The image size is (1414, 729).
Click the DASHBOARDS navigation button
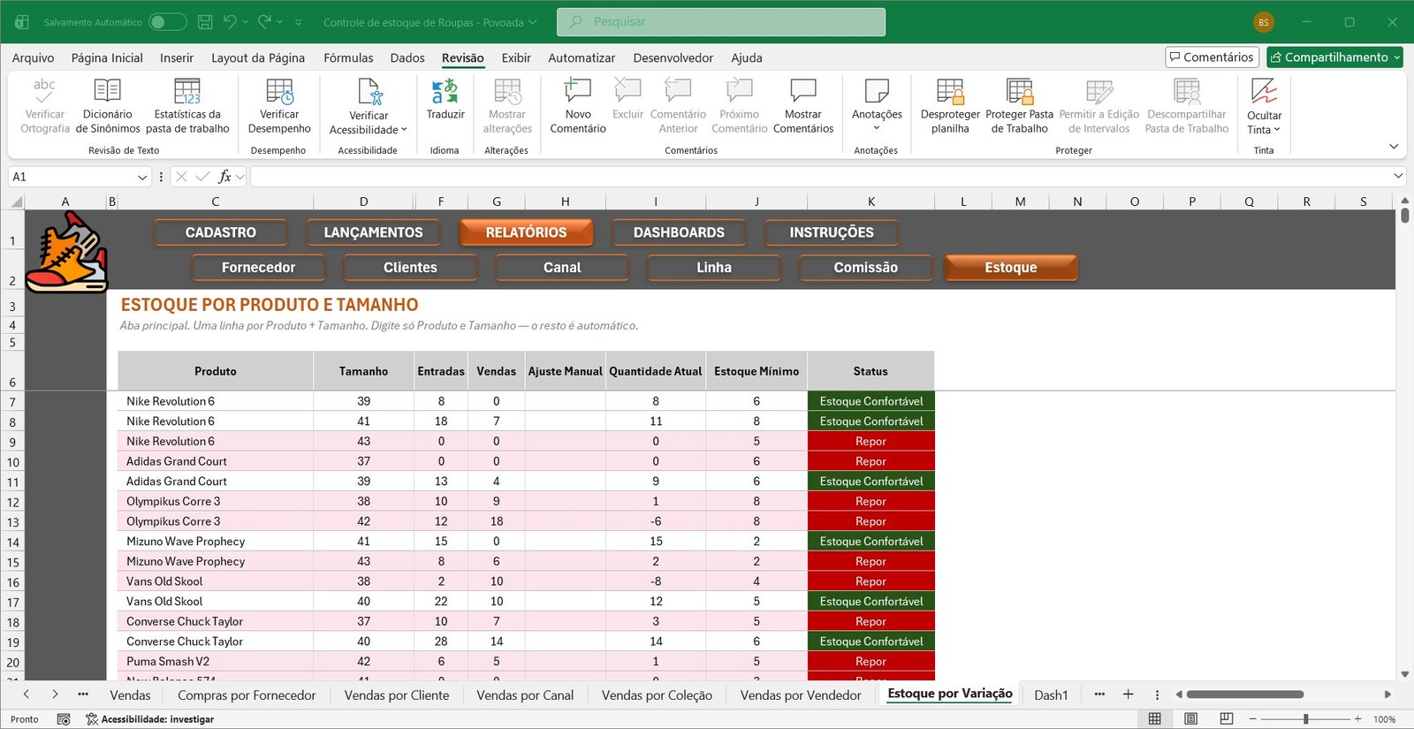(x=679, y=232)
